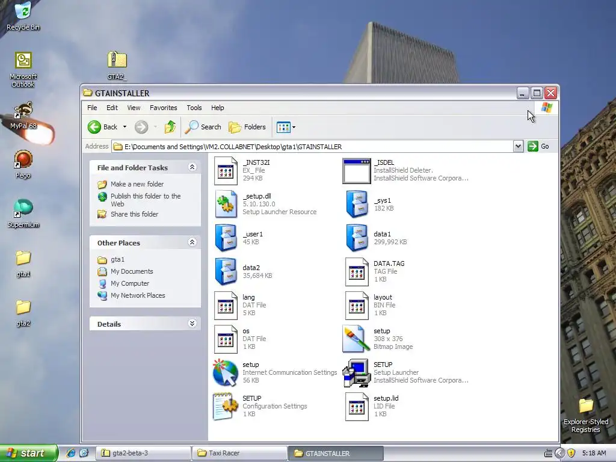Select the _sys1 cabinet file icon
The height and width of the screenshot is (462, 616).
click(357, 205)
